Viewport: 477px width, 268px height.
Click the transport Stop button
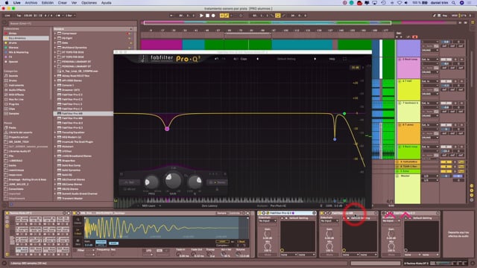[207, 16]
